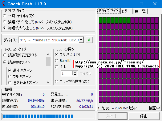Click the 完了サイクル value 0
The image size is (162, 121).
pos(44,94)
